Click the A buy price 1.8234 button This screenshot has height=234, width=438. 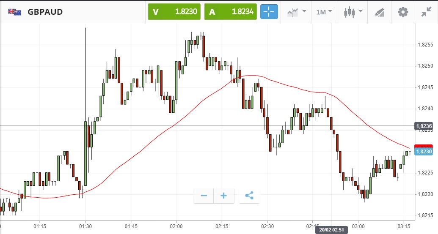231,12
